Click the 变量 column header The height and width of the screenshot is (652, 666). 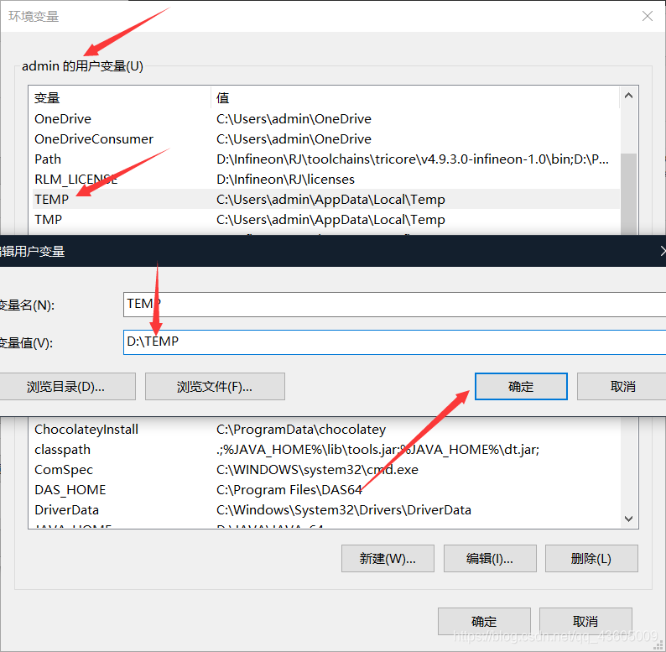pyautogui.click(x=120, y=97)
